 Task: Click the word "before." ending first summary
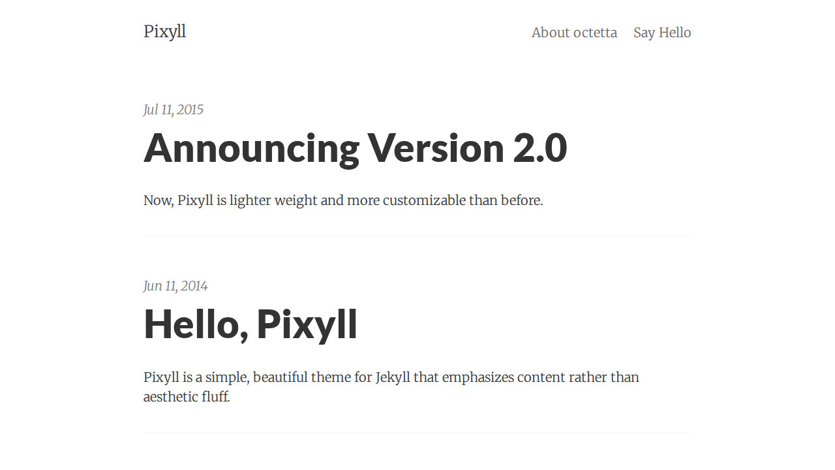522,200
